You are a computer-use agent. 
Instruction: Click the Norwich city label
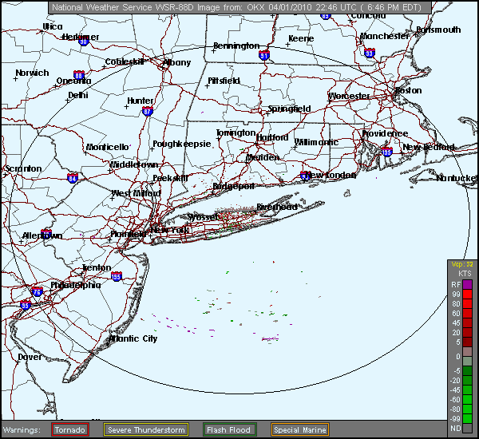coord(32,73)
